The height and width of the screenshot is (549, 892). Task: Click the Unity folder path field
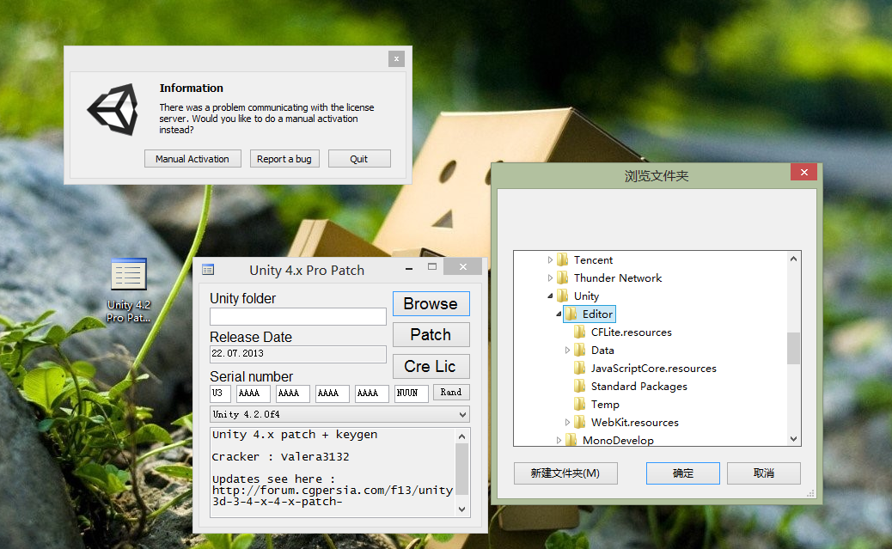click(x=298, y=316)
